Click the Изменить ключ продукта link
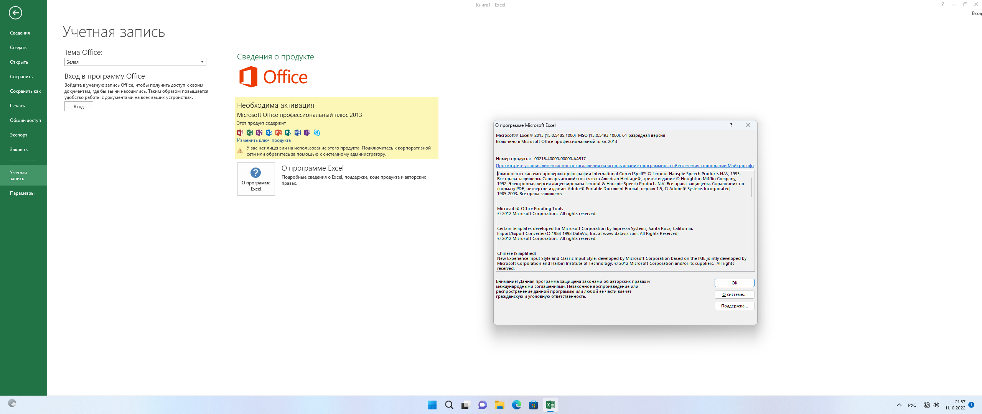982x414 pixels. coord(264,140)
